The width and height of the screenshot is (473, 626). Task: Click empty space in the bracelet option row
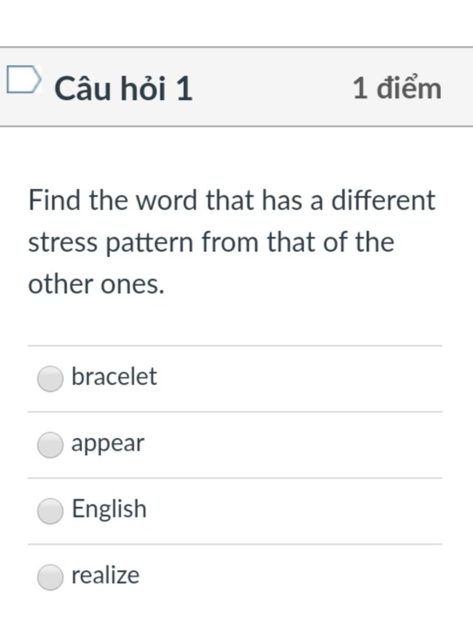coord(300,379)
